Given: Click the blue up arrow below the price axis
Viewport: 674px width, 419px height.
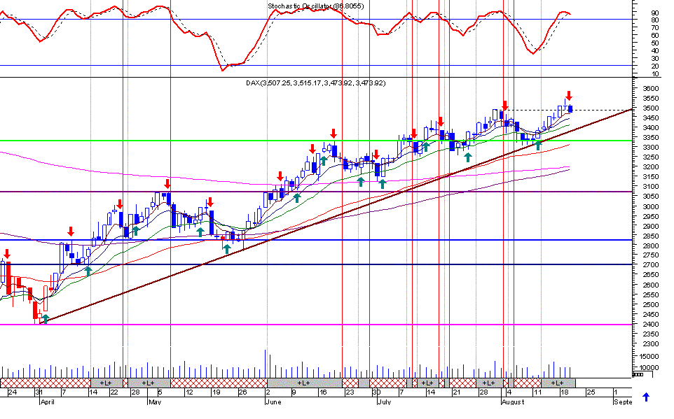Looking at the screenshot, I should pos(646,397).
